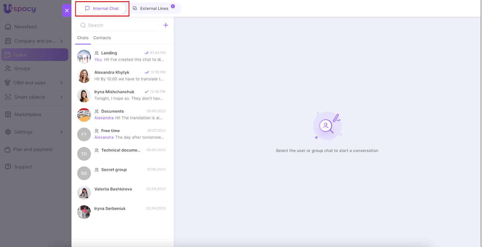Open Groups from the sidebar icon

click(8, 68)
